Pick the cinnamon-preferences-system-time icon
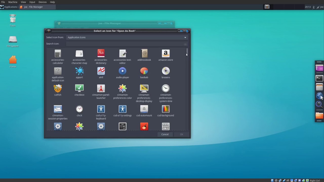 tap(166, 88)
